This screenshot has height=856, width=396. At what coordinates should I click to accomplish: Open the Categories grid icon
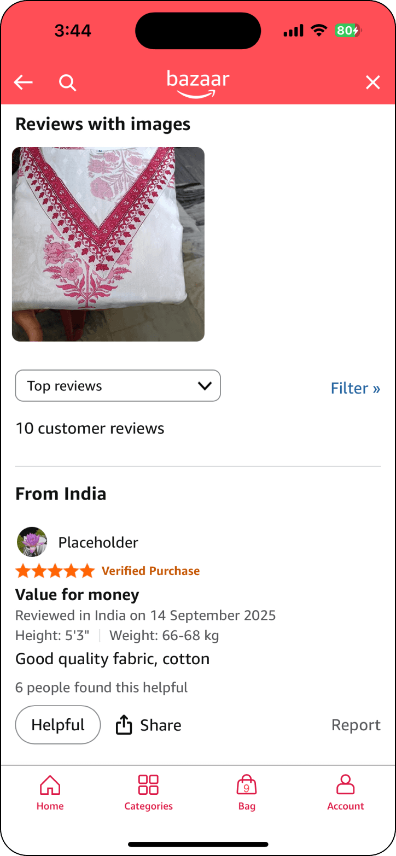coord(148,784)
